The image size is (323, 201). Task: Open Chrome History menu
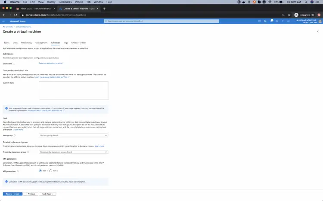click(51, 2)
